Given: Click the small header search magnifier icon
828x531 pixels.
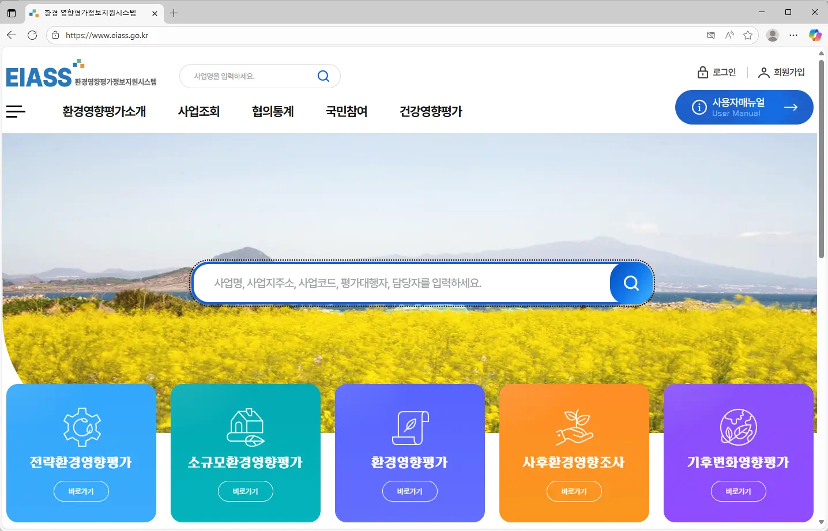Looking at the screenshot, I should click(323, 76).
